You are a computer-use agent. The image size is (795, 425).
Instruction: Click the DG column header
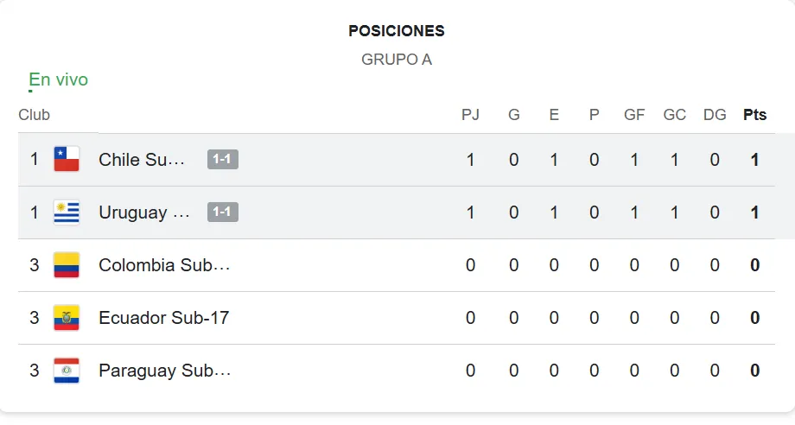(715, 115)
